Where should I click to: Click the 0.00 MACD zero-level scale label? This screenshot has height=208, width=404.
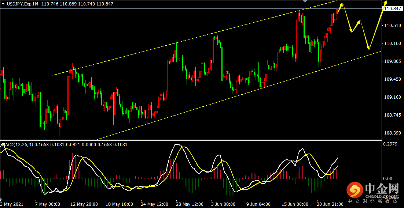(388, 178)
